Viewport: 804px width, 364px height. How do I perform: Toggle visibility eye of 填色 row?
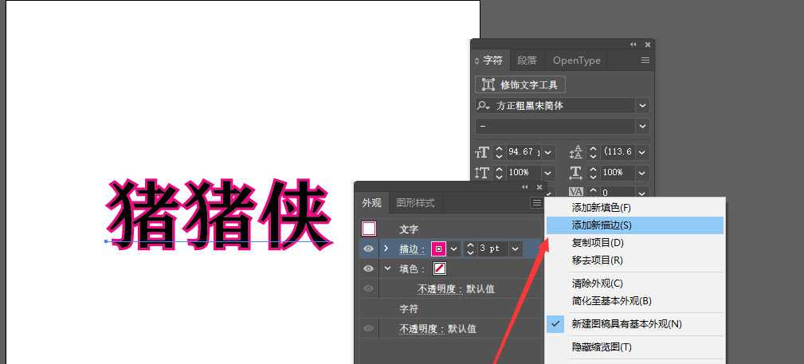368,268
